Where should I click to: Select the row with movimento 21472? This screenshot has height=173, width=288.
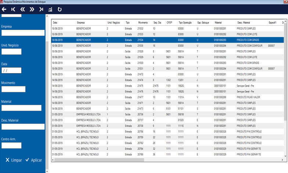tap(168, 74)
